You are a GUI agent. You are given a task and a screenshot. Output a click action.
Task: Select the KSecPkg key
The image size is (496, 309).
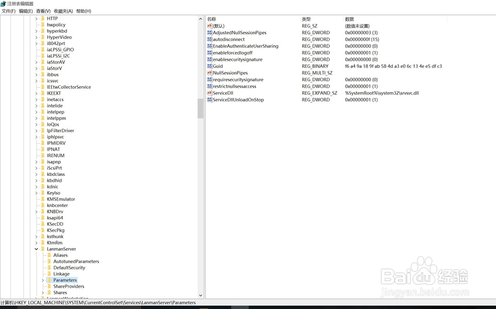click(x=56, y=230)
